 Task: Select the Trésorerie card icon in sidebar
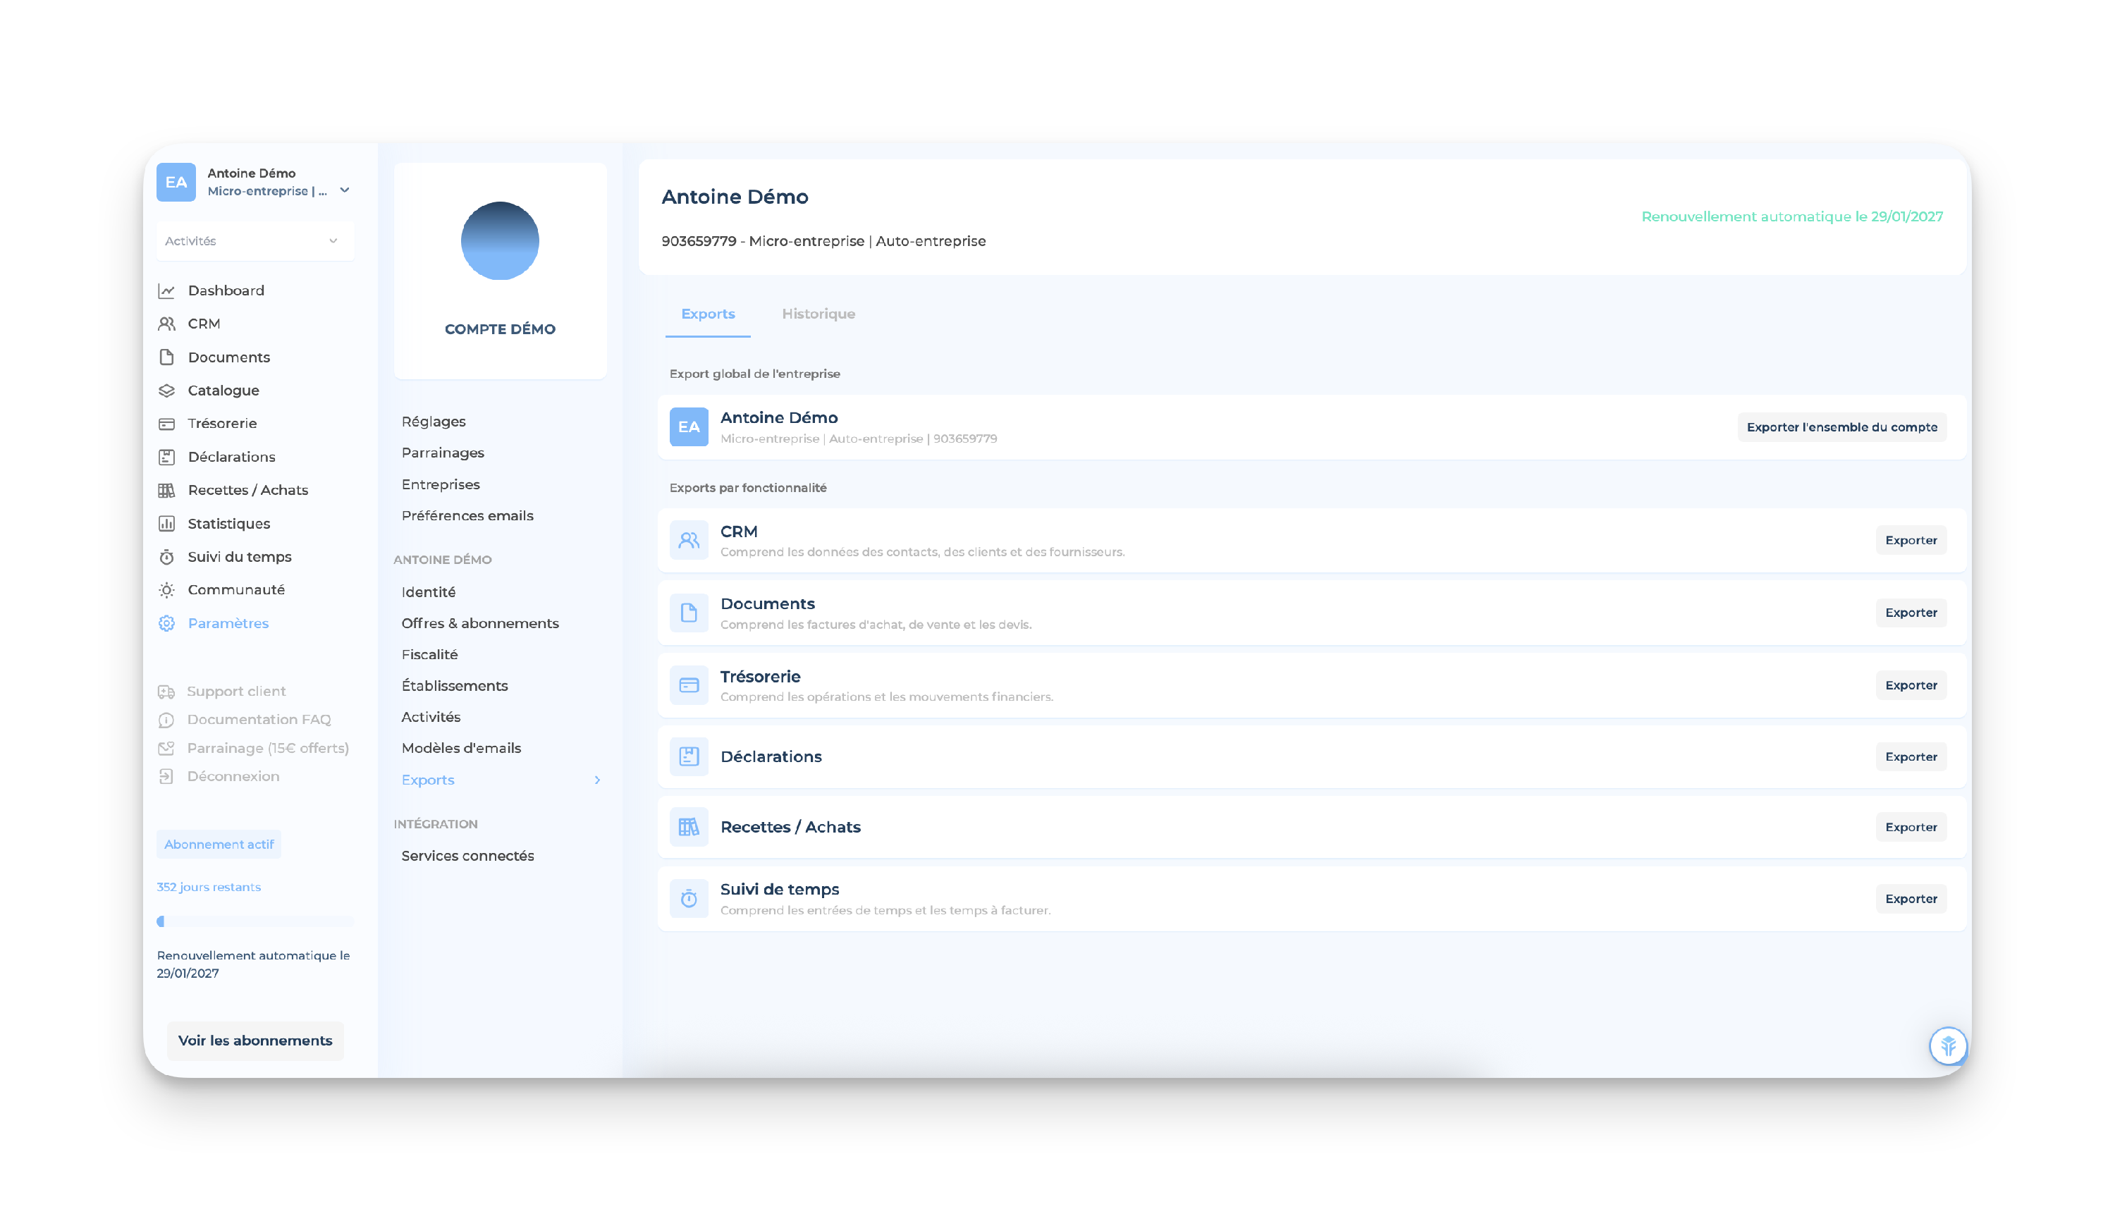tap(167, 424)
